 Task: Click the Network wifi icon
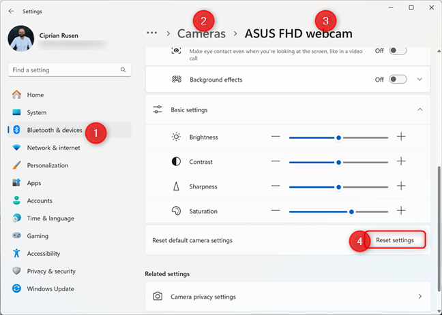tap(16, 148)
